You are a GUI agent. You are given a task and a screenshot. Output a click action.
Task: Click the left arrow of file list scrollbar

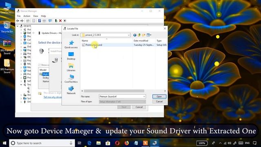[82, 91]
